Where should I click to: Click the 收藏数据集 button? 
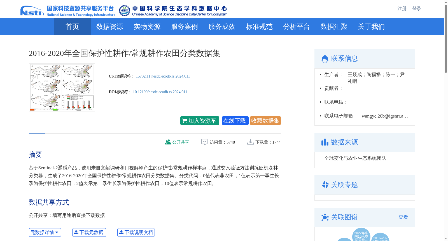[x=265, y=121]
